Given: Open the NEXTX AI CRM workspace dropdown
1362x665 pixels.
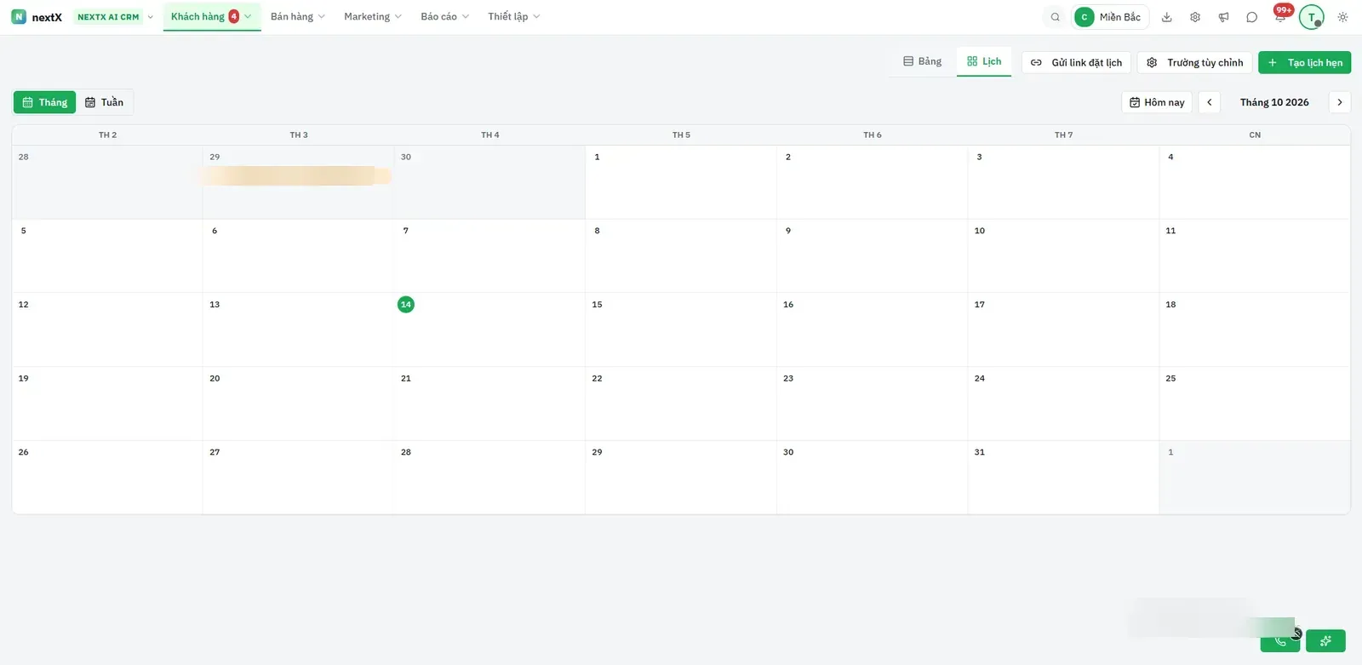Looking at the screenshot, I should point(115,16).
